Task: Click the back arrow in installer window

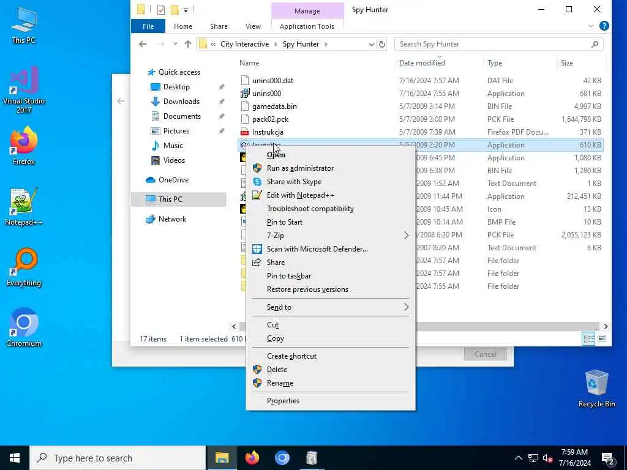Action: [121, 101]
